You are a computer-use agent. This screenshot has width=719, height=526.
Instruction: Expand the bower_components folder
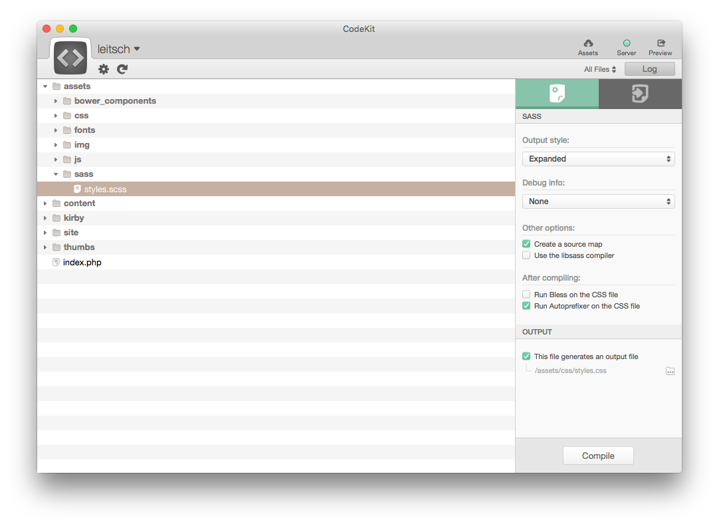pos(56,101)
